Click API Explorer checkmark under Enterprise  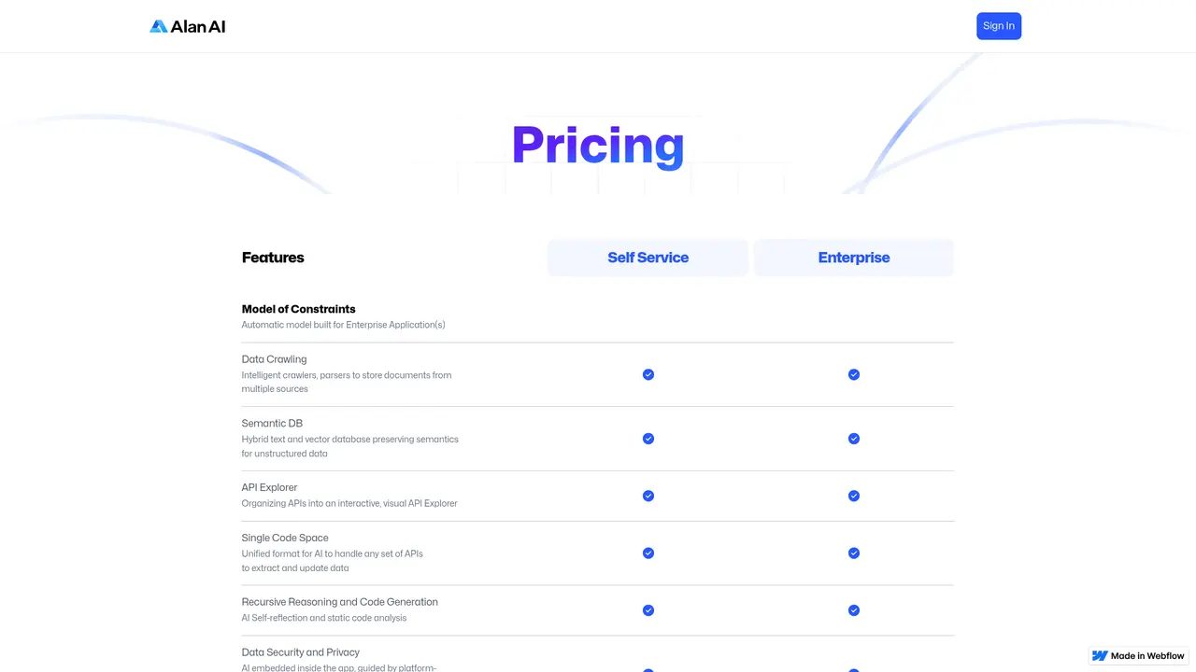coord(854,496)
